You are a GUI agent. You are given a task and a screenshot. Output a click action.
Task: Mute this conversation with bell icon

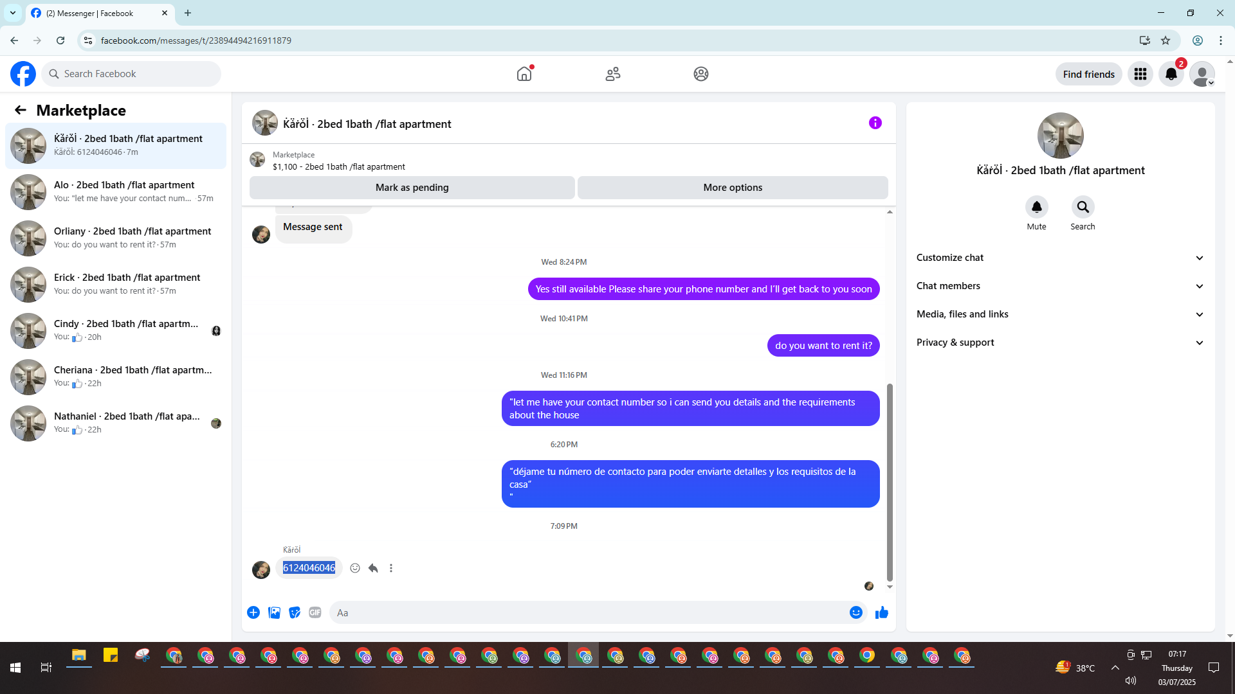1036,208
